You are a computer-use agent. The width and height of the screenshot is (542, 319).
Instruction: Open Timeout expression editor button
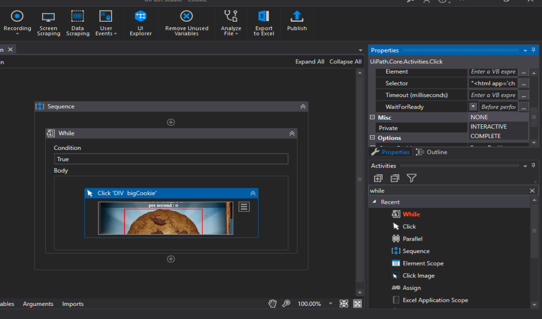pyautogui.click(x=524, y=95)
